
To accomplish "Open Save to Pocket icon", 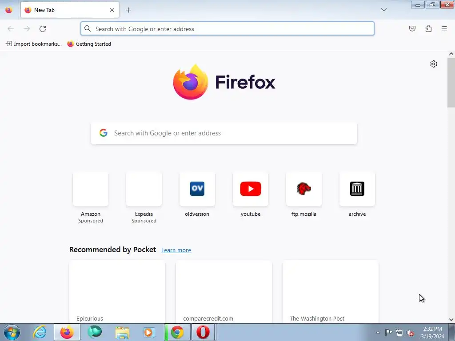I will [x=412, y=28].
